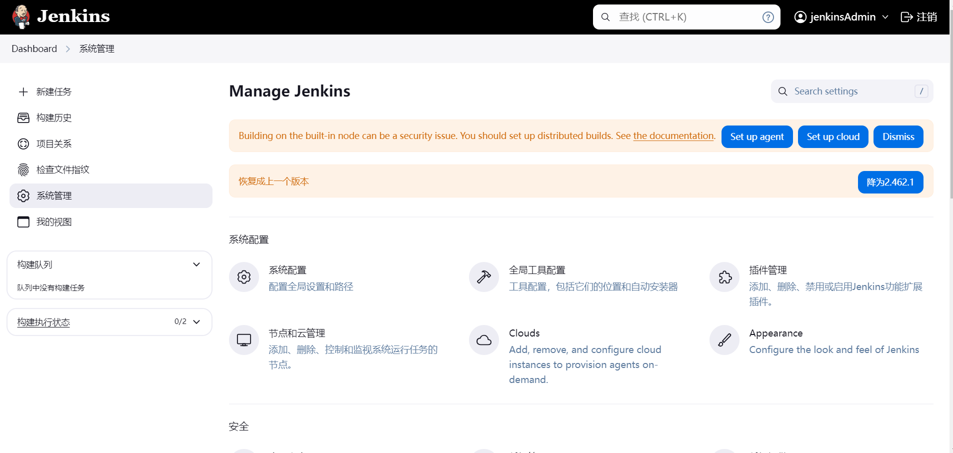Open the 节点和云管理 link
The height and width of the screenshot is (453, 953).
[x=297, y=333]
